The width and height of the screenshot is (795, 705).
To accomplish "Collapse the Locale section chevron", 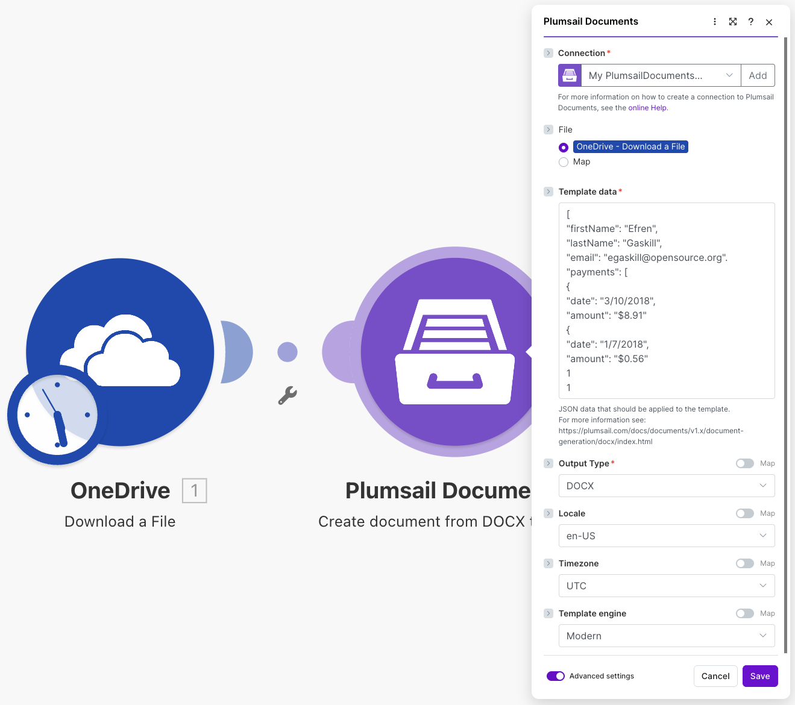I will point(548,513).
